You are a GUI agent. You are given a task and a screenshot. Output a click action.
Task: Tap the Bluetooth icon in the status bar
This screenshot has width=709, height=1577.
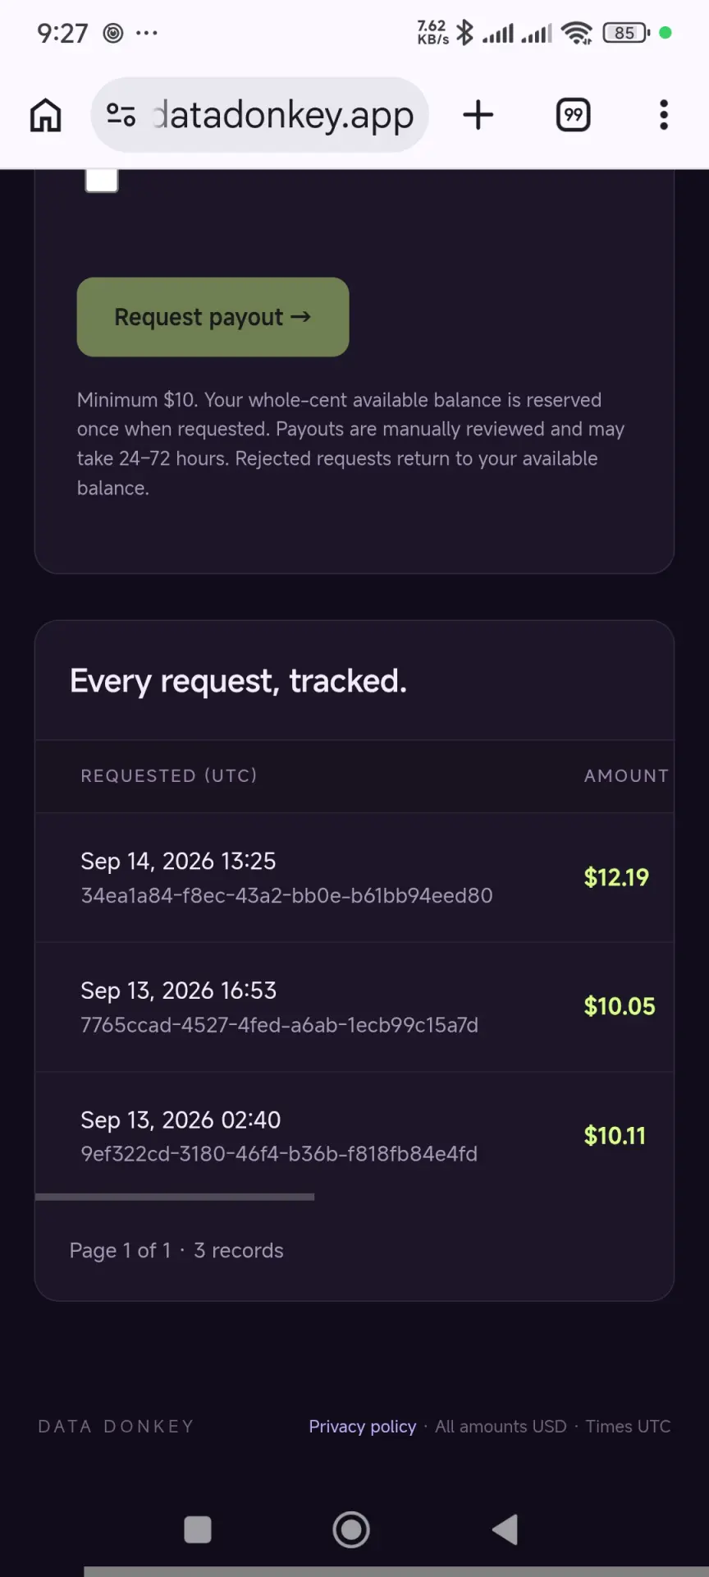(x=465, y=33)
